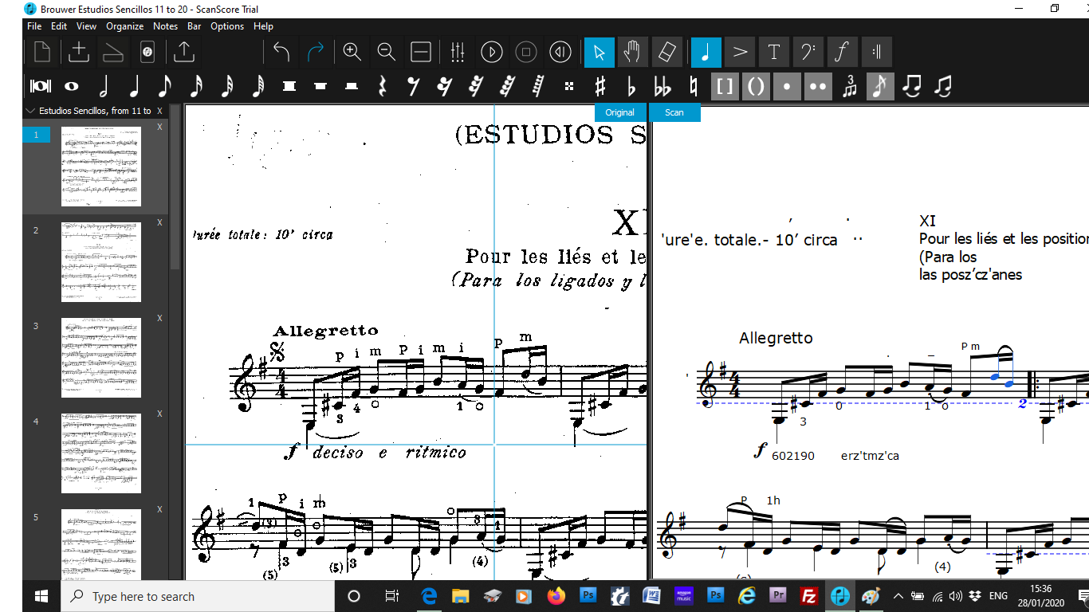Click the import file icon
Screen dimensions: 1089x612
click(79, 53)
